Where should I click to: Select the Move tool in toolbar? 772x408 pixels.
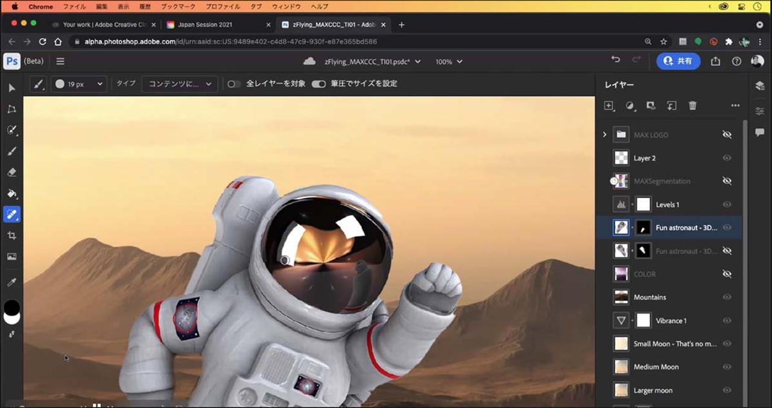pos(11,88)
